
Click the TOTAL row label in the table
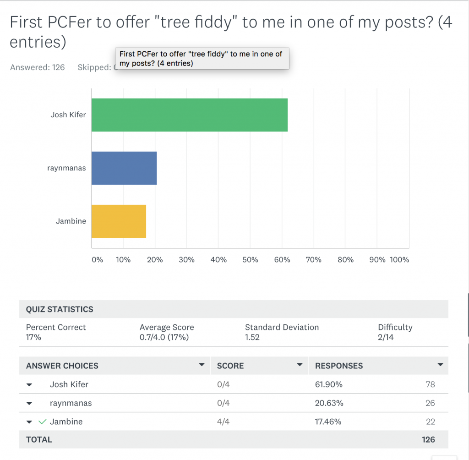point(39,439)
